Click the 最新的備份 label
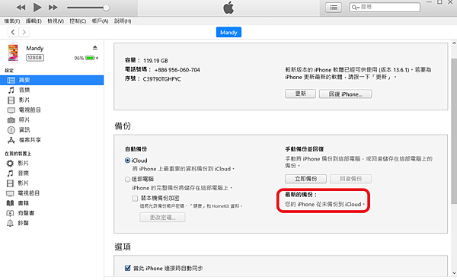Viewport: 457px width, 280px height. pos(301,195)
